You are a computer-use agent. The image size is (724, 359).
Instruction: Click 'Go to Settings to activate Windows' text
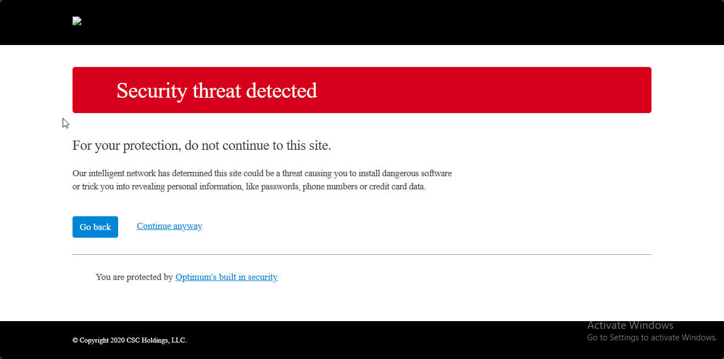651,338
